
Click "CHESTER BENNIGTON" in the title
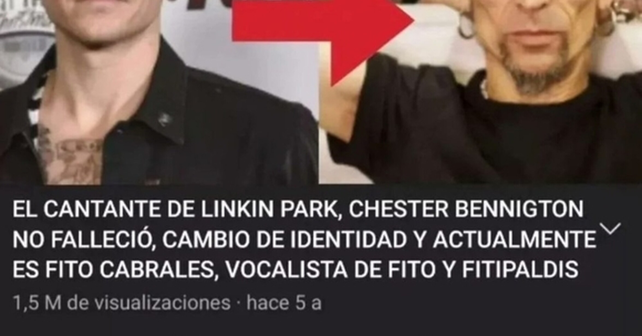466,210
